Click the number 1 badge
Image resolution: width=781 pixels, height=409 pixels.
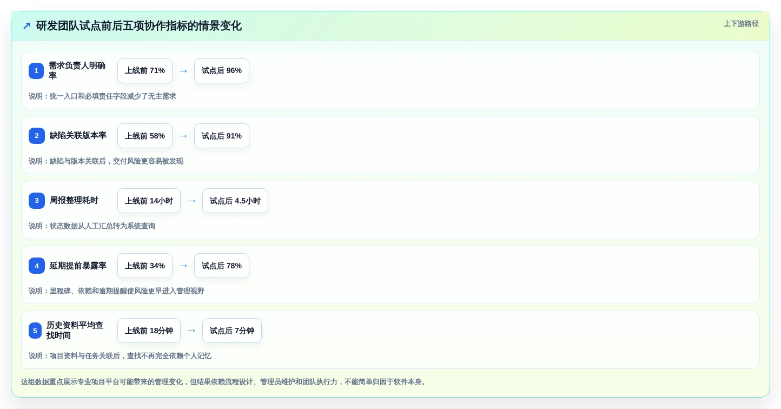click(x=36, y=71)
